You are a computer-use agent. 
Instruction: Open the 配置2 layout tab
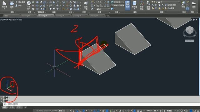coord(19,107)
